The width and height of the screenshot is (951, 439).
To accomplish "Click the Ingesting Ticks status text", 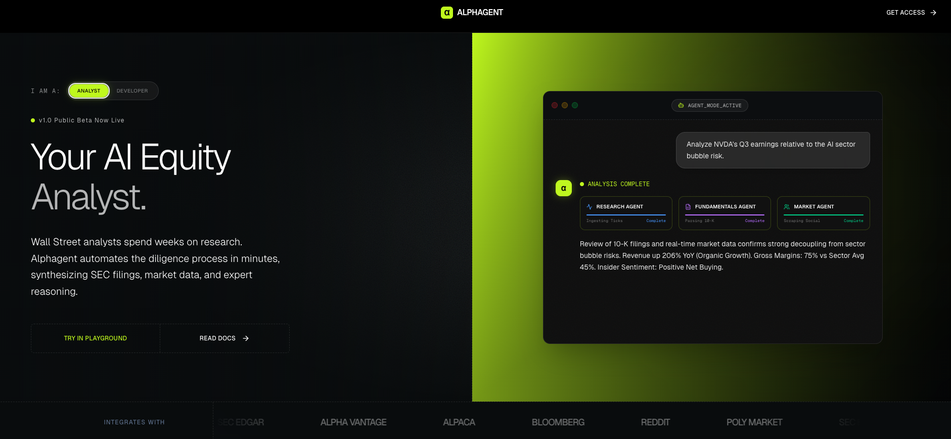I will point(605,221).
